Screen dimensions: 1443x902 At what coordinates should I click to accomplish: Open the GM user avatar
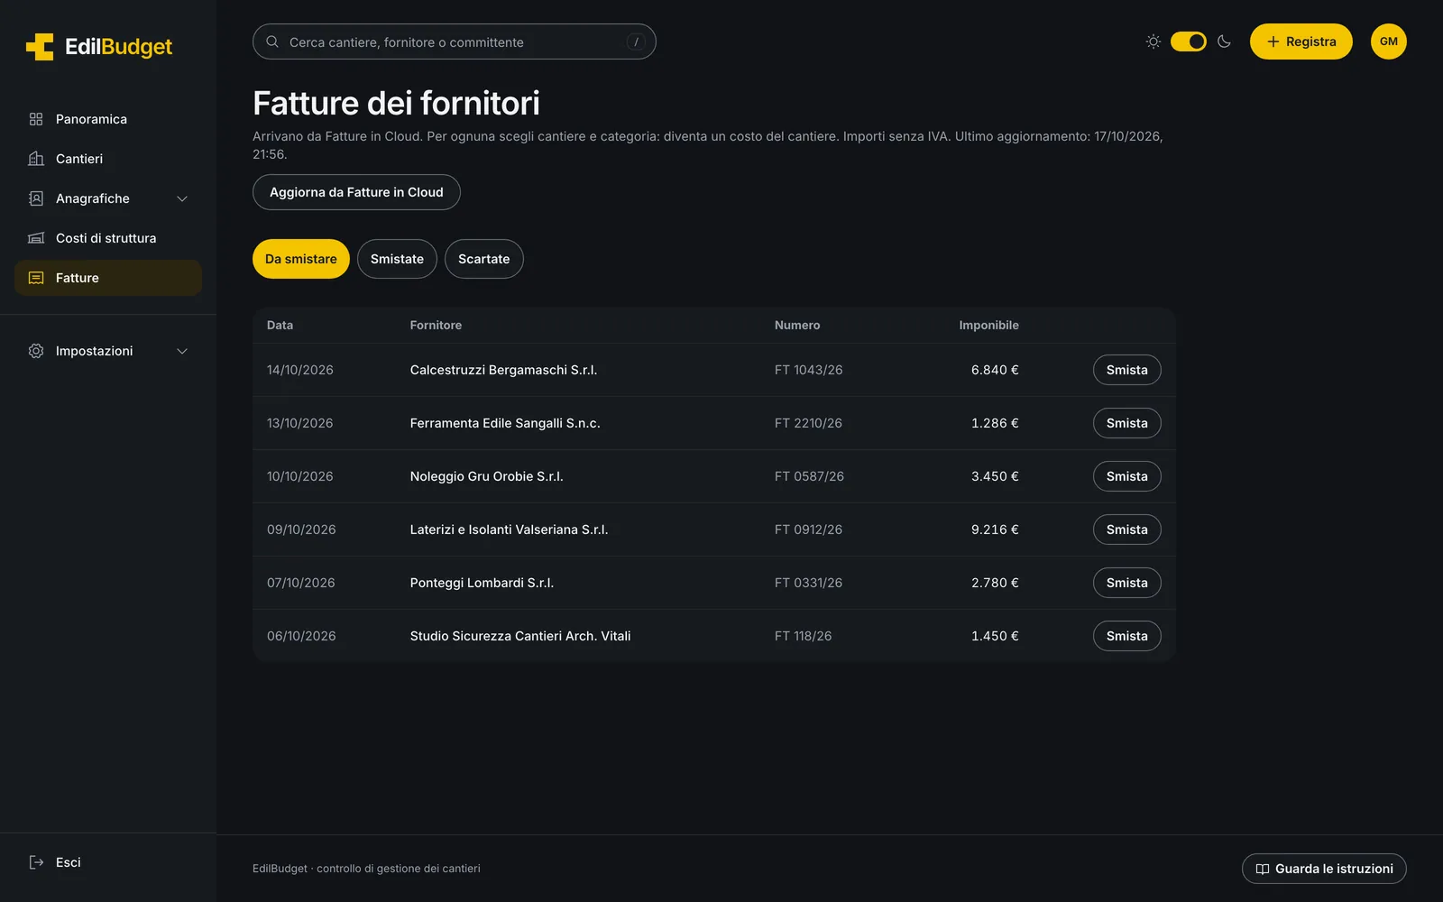(x=1389, y=41)
